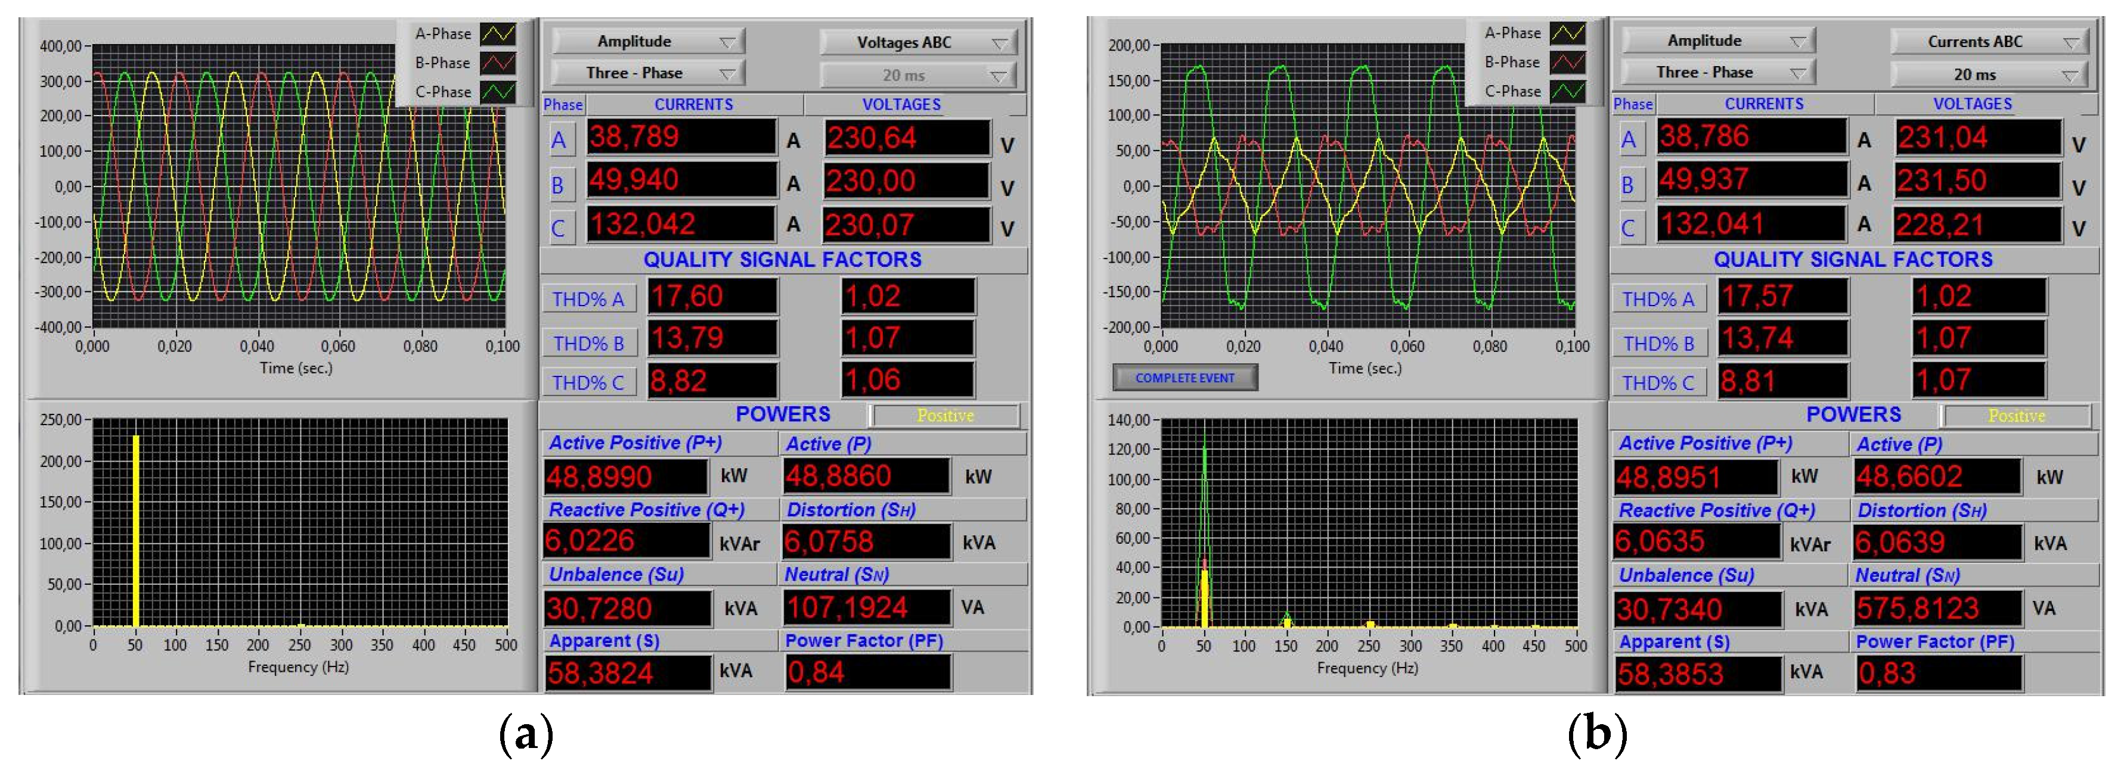Click A-Phase yellow legend icon in left panel
The height and width of the screenshot is (773, 2124).
[x=498, y=34]
